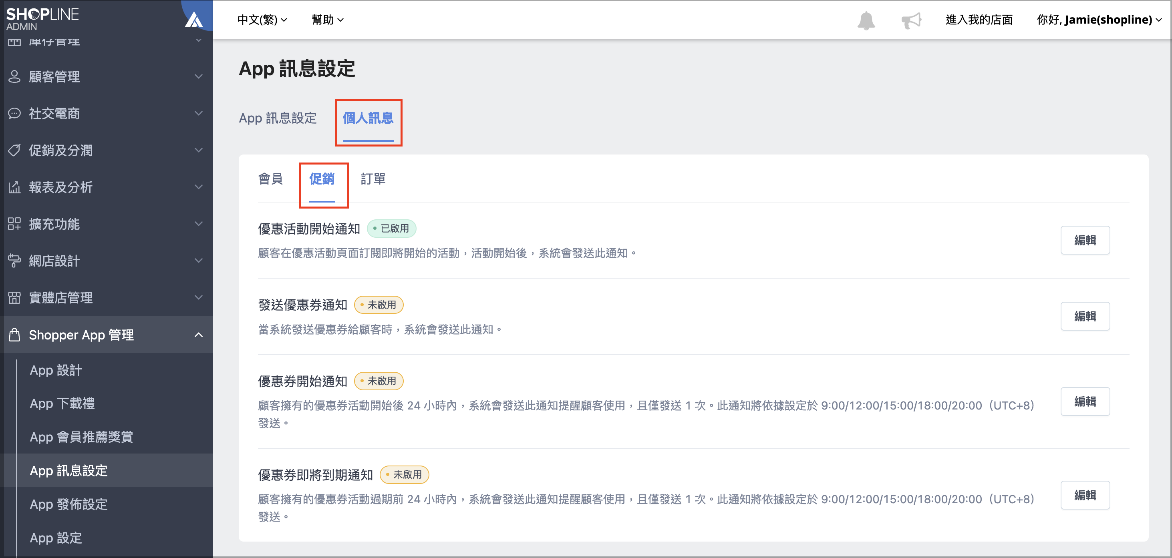
Task: Open the 幫助 help dropdown
Action: tap(328, 20)
